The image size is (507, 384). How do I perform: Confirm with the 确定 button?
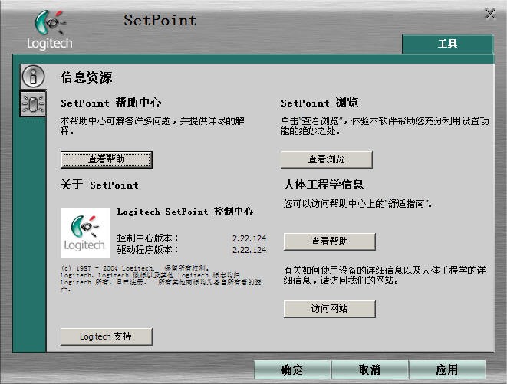[292, 369]
